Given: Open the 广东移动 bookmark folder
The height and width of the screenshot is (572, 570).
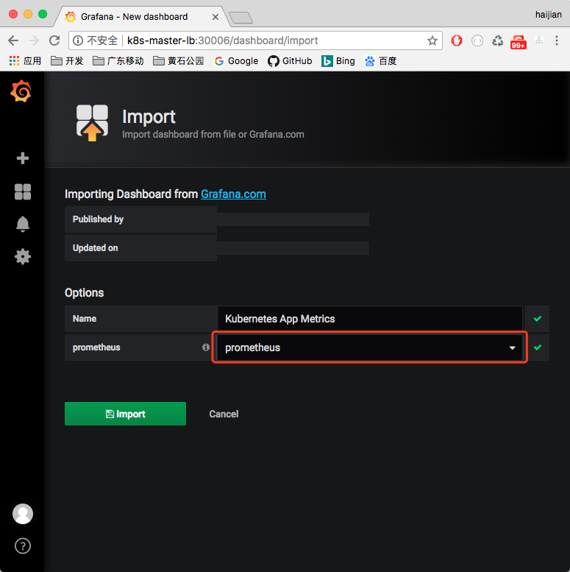Looking at the screenshot, I should click(x=118, y=61).
